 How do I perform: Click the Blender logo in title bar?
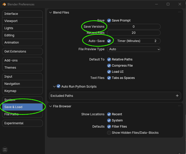(x=4, y=4)
